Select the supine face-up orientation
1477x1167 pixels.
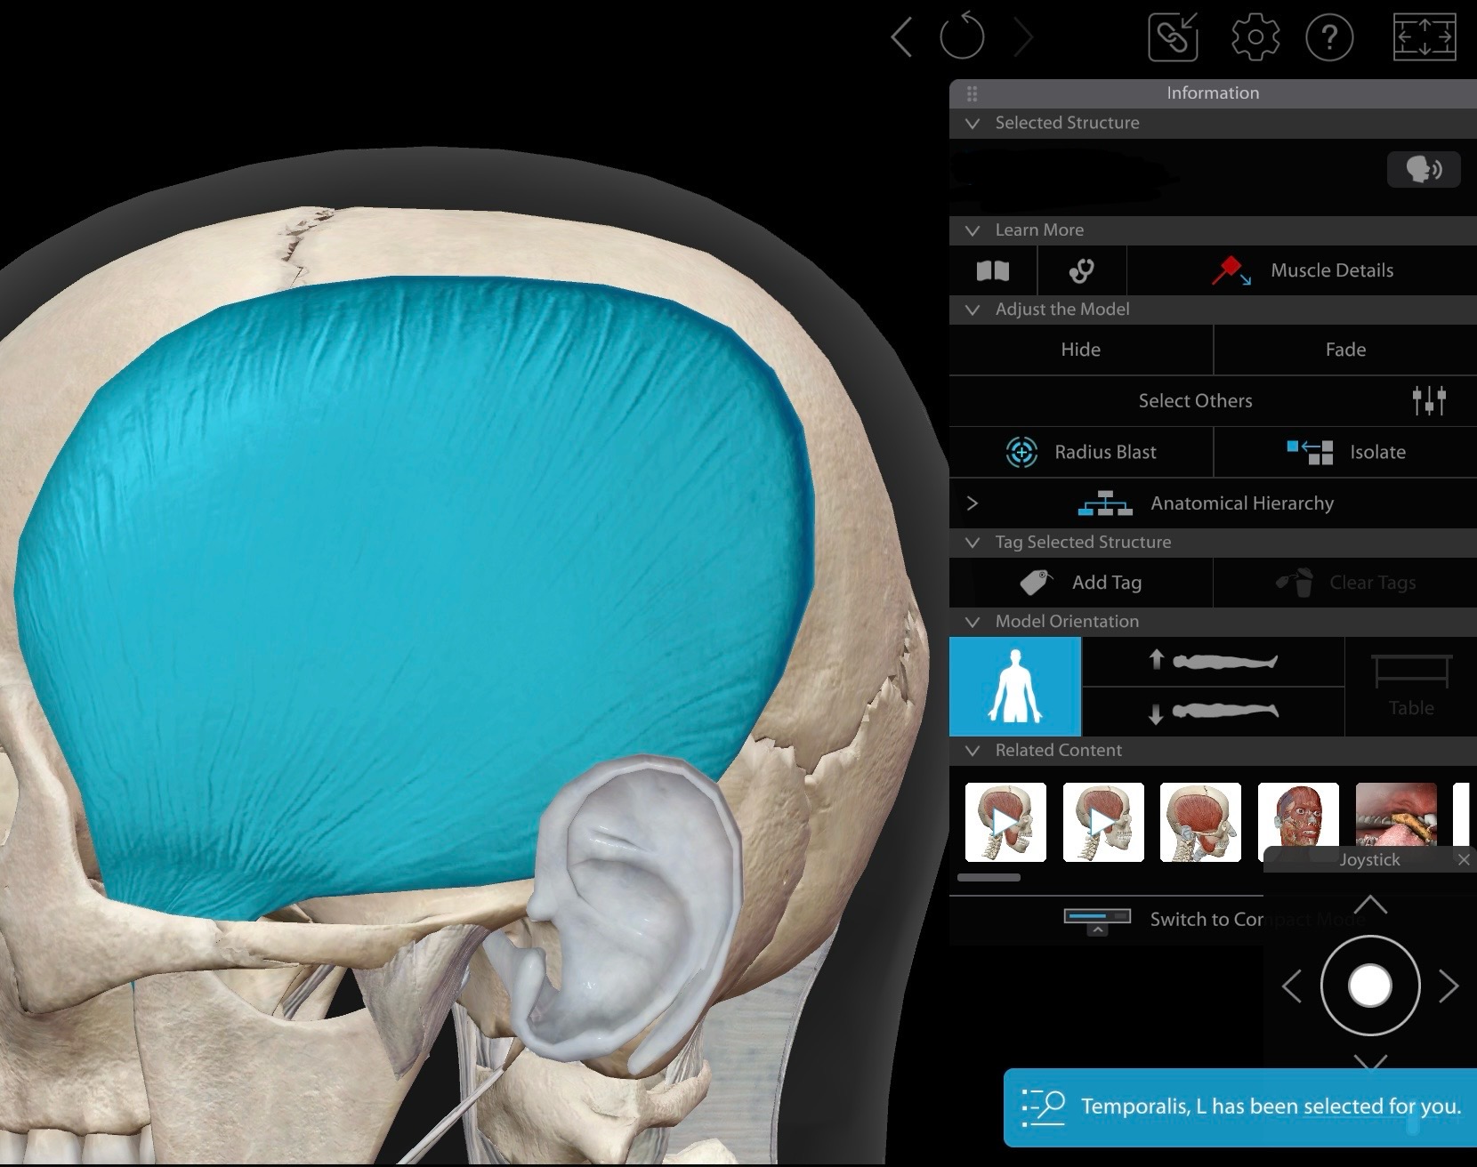tap(1214, 661)
